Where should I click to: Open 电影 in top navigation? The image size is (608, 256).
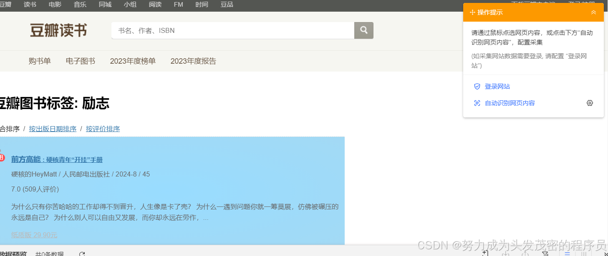tap(55, 5)
